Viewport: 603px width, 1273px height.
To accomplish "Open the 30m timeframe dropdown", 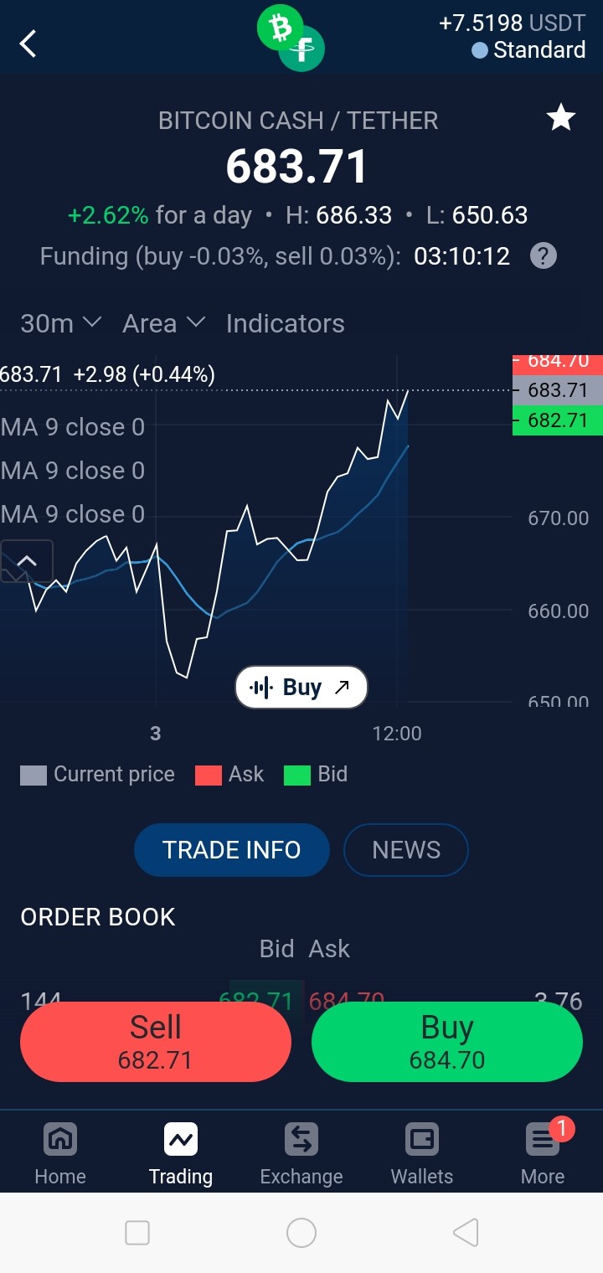I will click(x=60, y=323).
